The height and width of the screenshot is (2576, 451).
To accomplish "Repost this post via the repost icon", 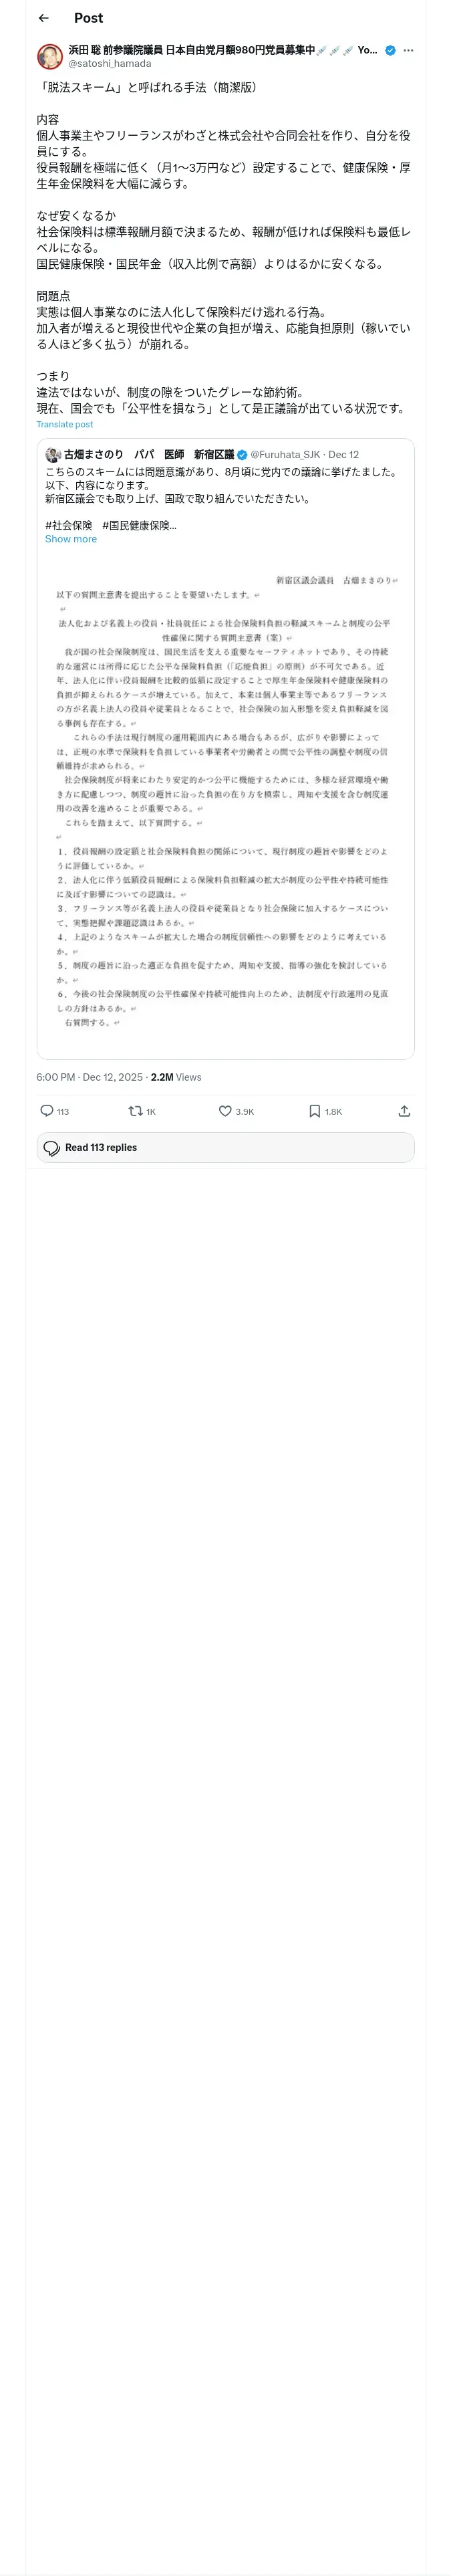I will (136, 1111).
